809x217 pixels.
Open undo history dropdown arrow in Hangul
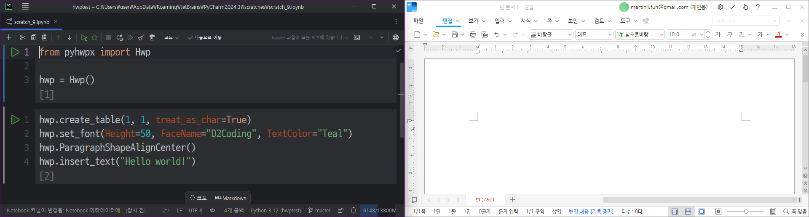pos(505,34)
